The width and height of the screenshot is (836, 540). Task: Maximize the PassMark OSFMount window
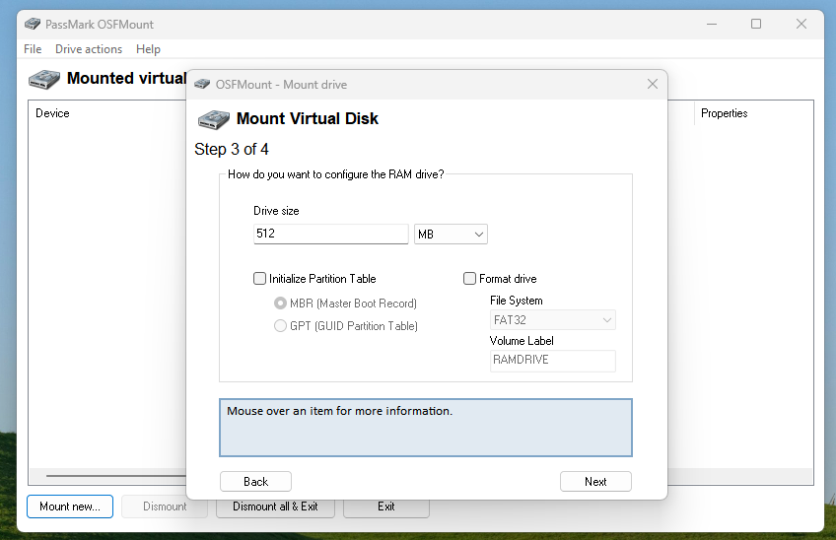756,24
